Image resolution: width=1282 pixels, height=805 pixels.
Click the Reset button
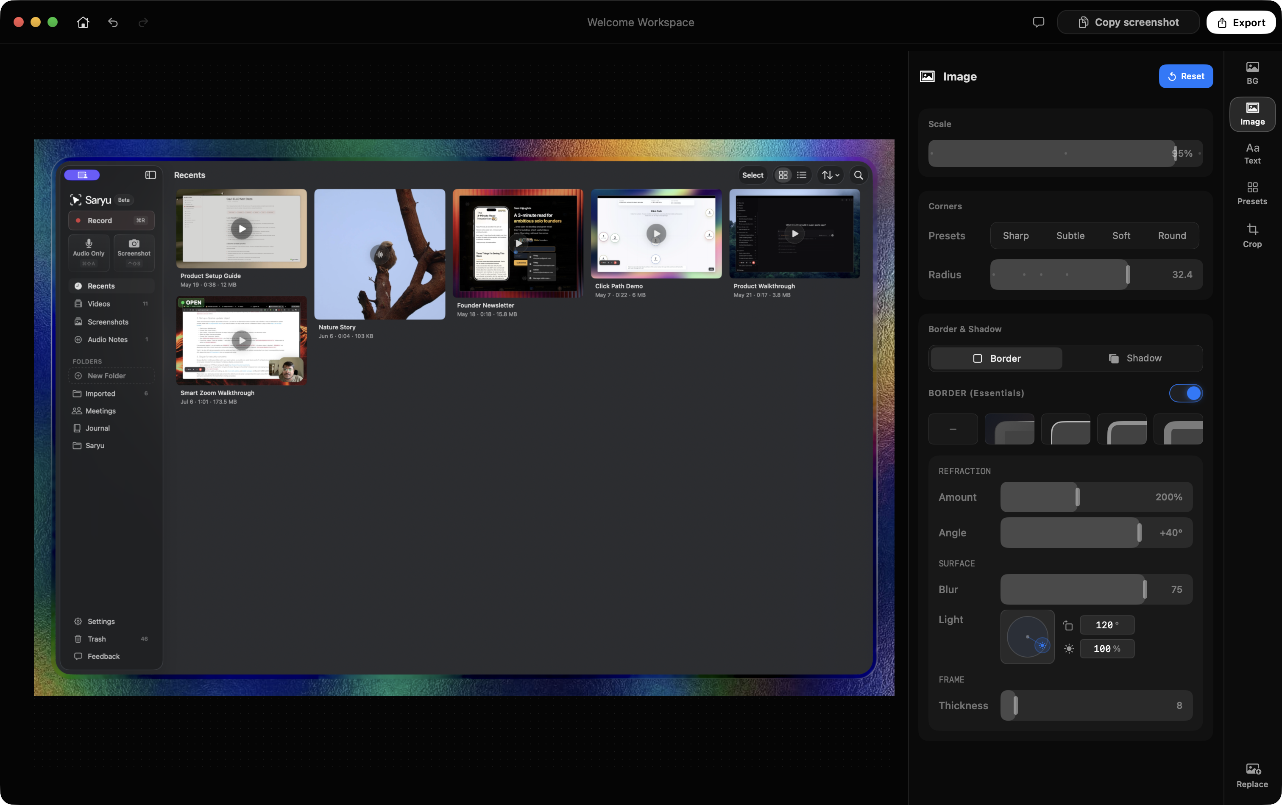click(1186, 76)
